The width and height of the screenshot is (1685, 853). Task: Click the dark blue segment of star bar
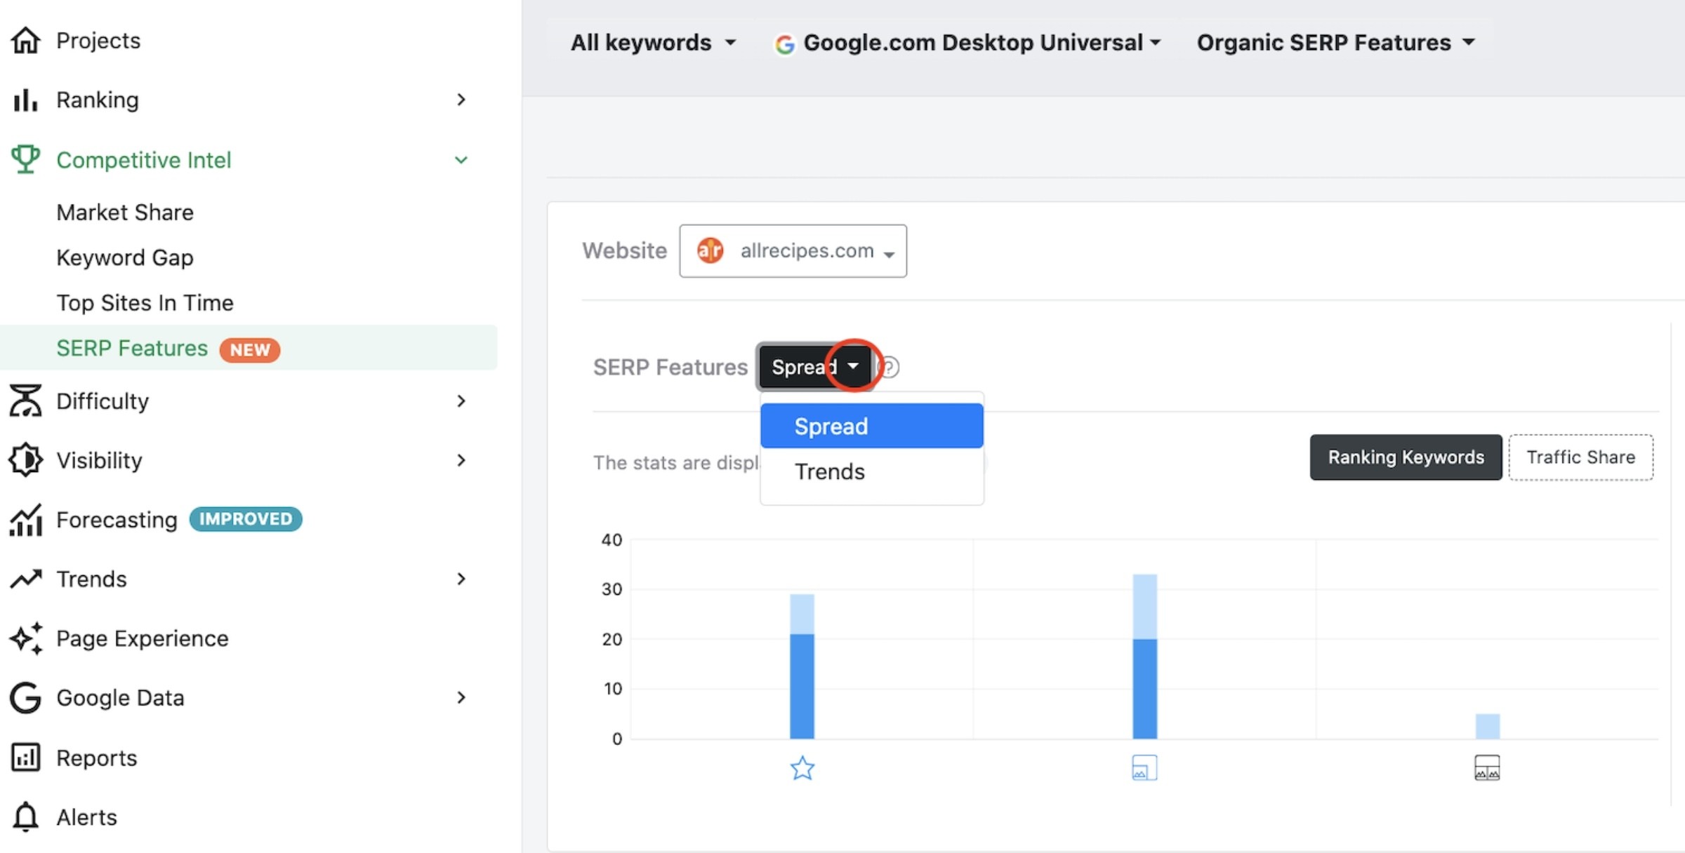point(802,686)
